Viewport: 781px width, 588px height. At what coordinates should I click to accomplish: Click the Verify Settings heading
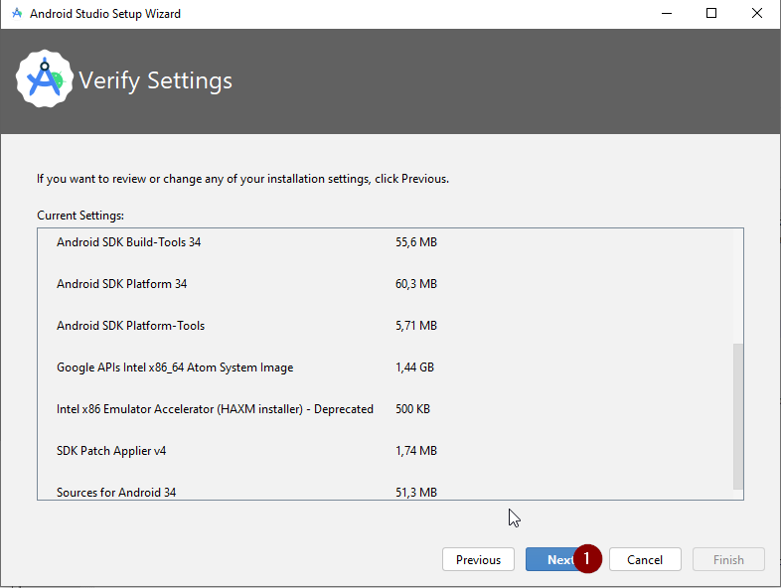pyautogui.click(x=155, y=80)
